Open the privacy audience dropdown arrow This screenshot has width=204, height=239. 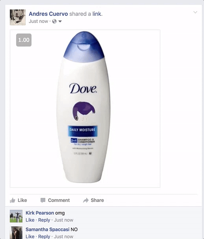60,21
